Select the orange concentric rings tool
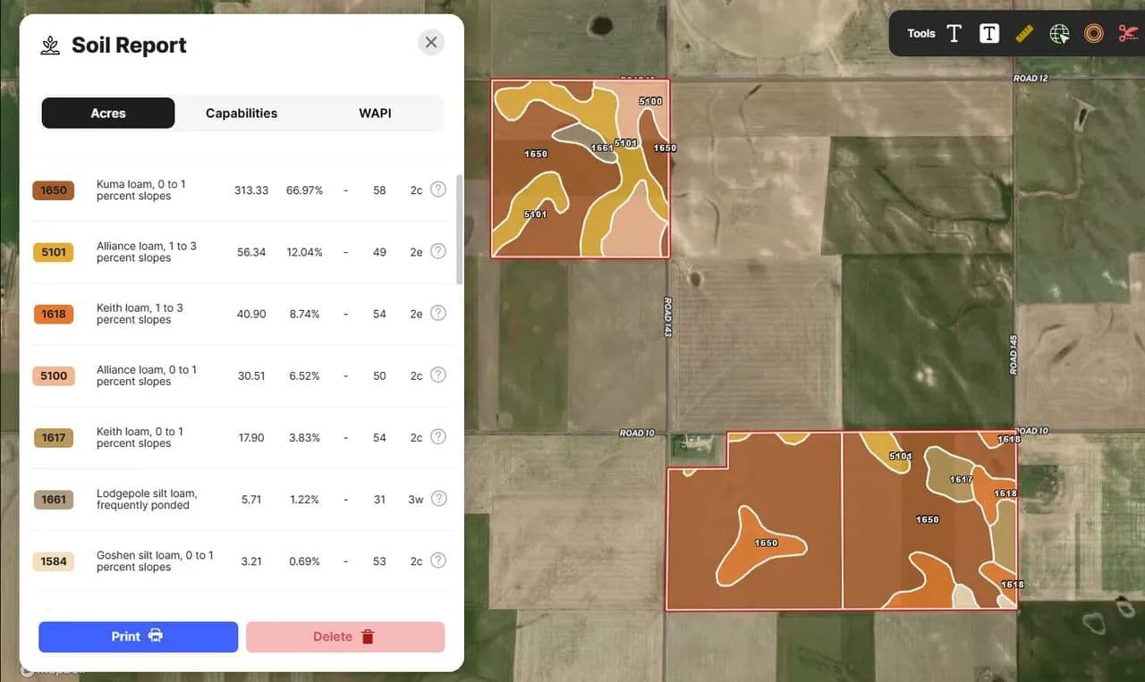This screenshot has height=682, width=1145. coord(1093,34)
